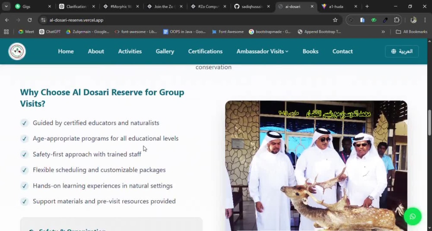Open the Al Dosari Reserve logo
The height and width of the screenshot is (231, 432).
point(17,51)
